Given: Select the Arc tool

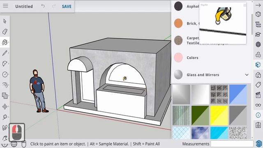Looking at the screenshot, I should tap(5, 64).
